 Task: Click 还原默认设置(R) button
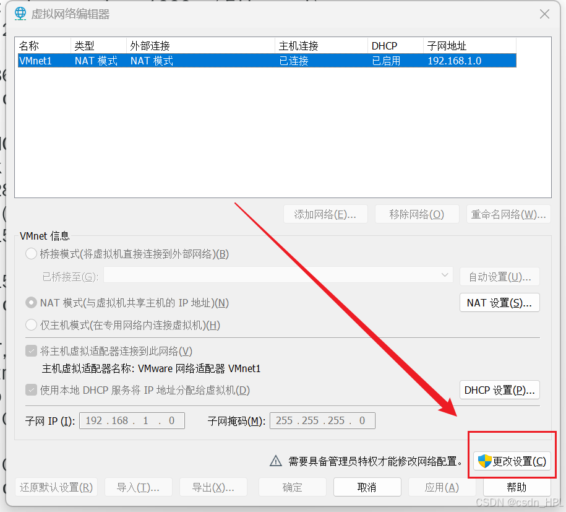click(x=56, y=487)
